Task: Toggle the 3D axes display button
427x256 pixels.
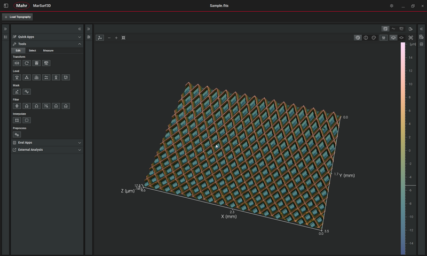Action: [x=100, y=38]
